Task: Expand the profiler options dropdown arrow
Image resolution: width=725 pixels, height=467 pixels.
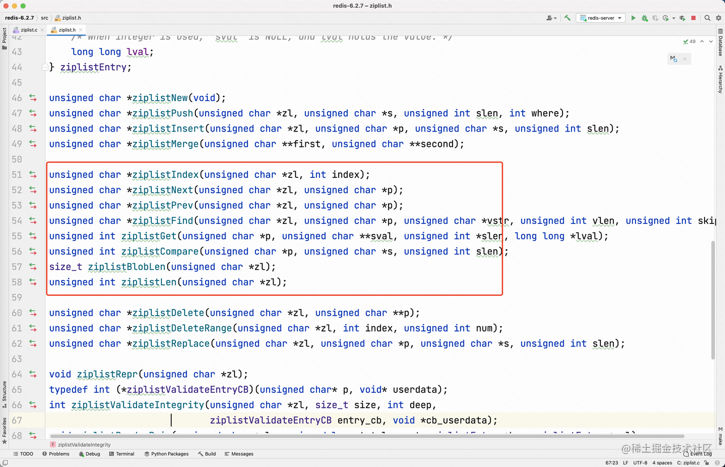Action: pos(673,18)
